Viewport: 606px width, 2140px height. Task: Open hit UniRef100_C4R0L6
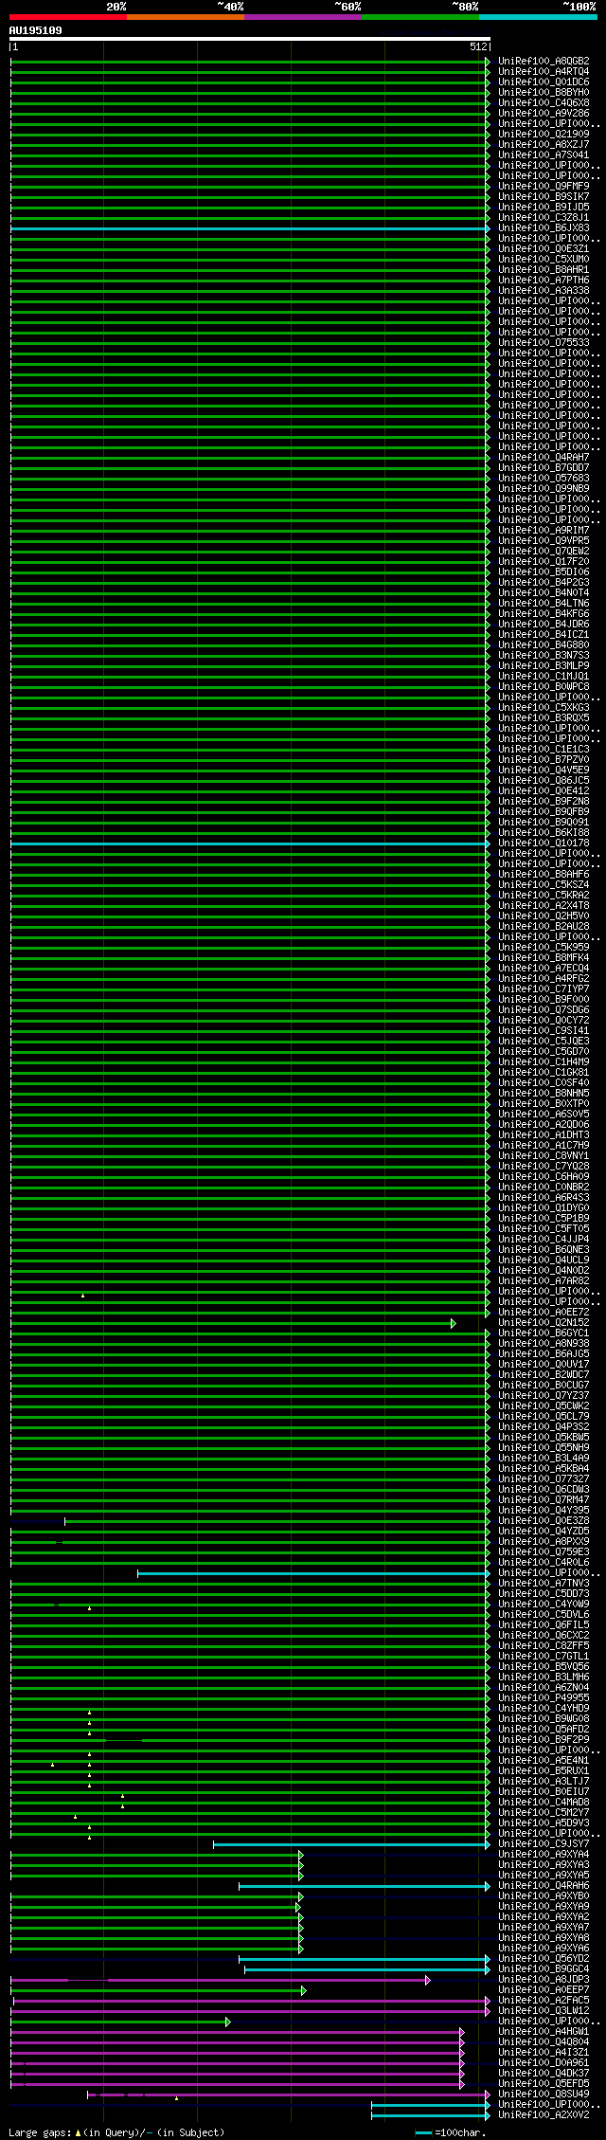point(544,1563)
